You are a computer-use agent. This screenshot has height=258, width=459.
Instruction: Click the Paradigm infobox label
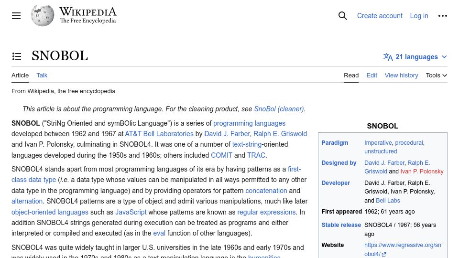tap(335, 143)
